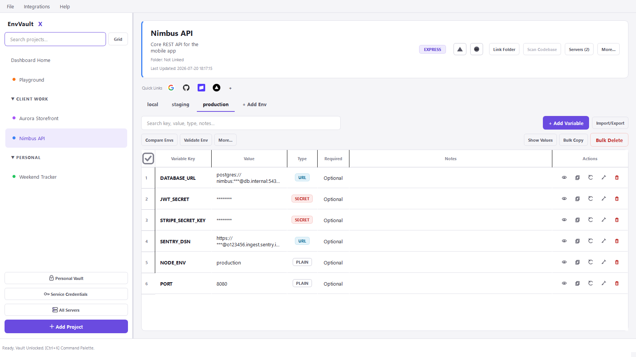Delete the SENTRY_DSN variable
This screenshot has width=636, height=357.
(617, 241)
